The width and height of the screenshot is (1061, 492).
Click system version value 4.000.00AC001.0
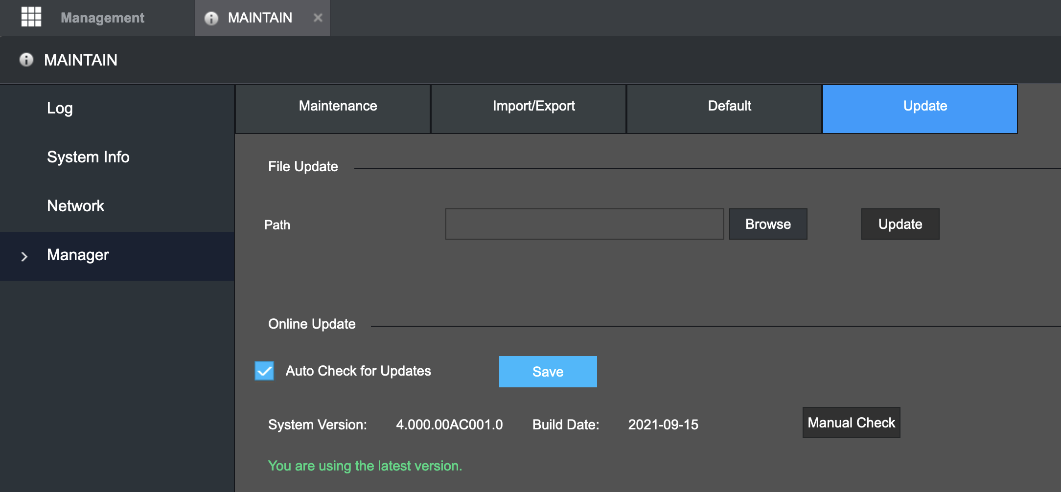[449, 425]
